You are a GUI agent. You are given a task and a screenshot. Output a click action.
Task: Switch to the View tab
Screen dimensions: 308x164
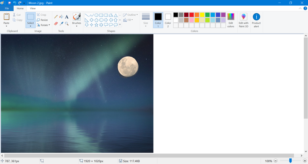(x=32, y=8)
